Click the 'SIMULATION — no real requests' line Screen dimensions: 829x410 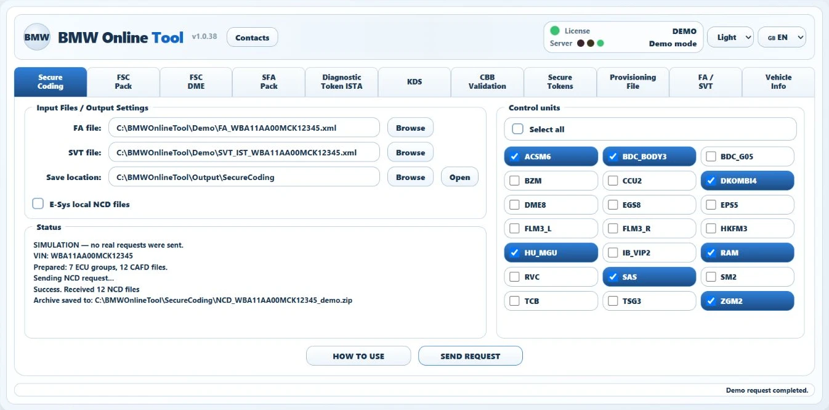tap(108, 245)
